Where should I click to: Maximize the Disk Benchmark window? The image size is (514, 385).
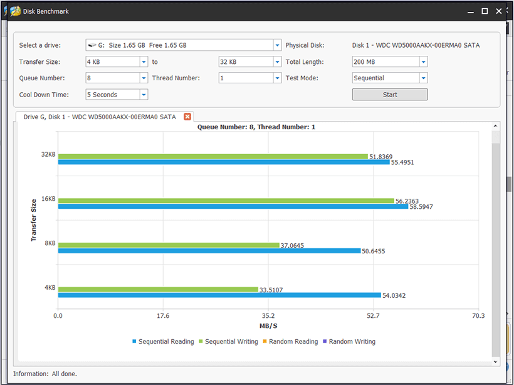(485, 11)
